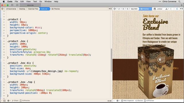184x103 pixels.
Task: Open the Go menu
Action: 41,1
